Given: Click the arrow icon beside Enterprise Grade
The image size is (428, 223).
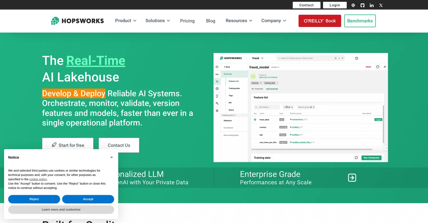Looking at the screenshot, I should 352,178.
